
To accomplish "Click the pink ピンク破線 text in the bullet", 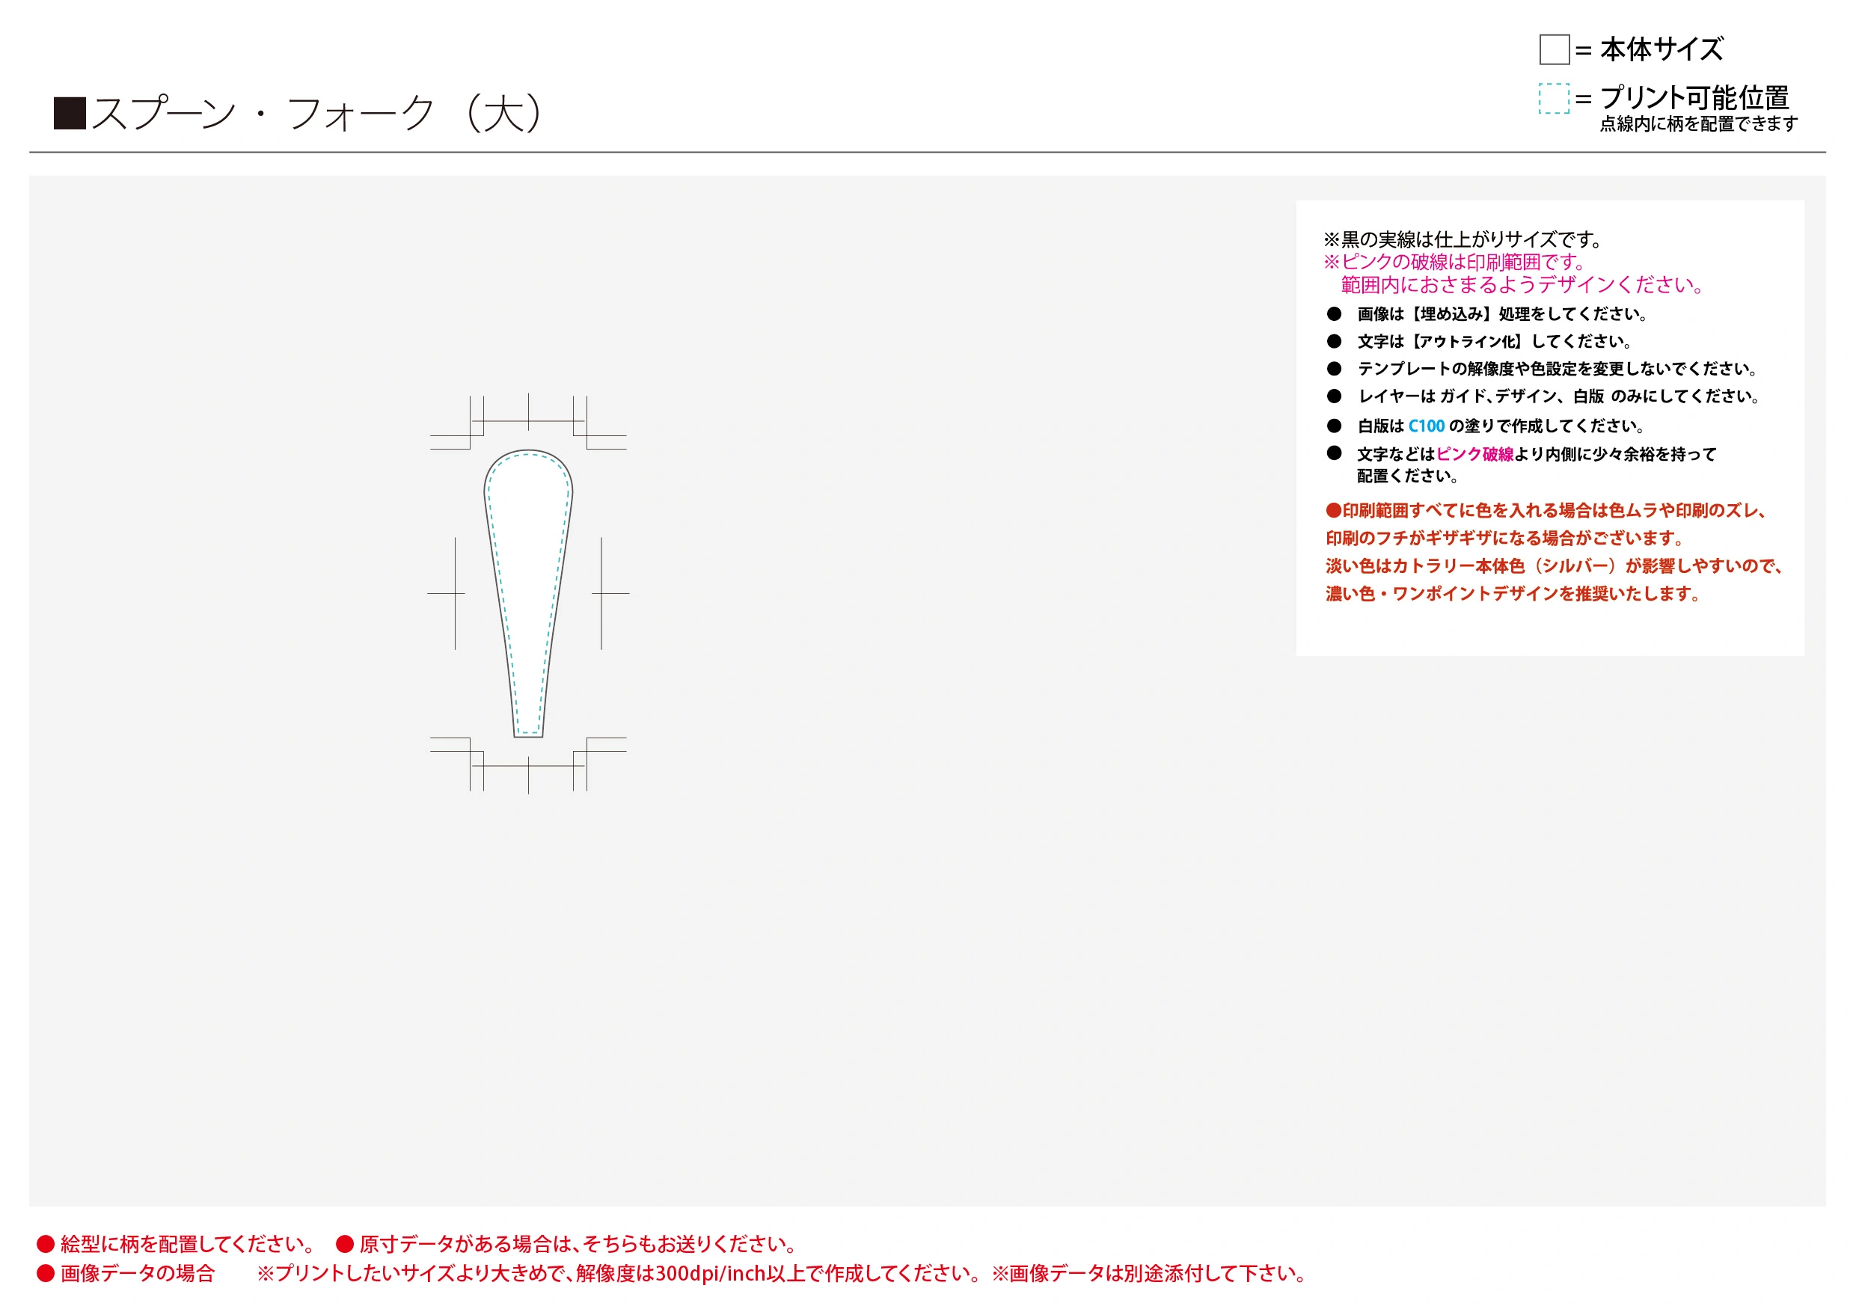I will pyautogui.click(x=1474, y=454).
